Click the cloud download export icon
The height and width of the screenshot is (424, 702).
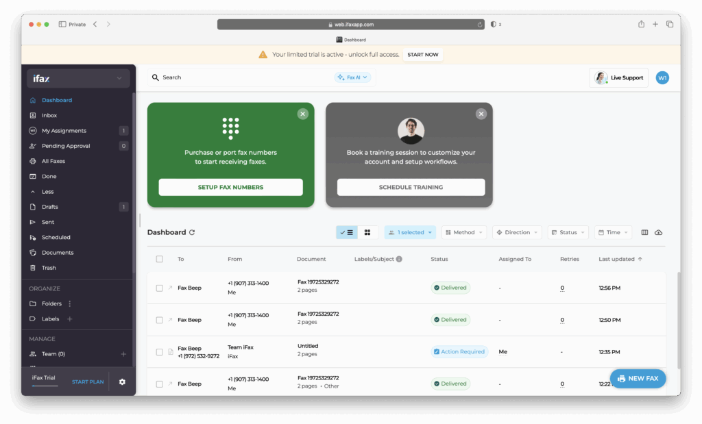tap(659, 233)
